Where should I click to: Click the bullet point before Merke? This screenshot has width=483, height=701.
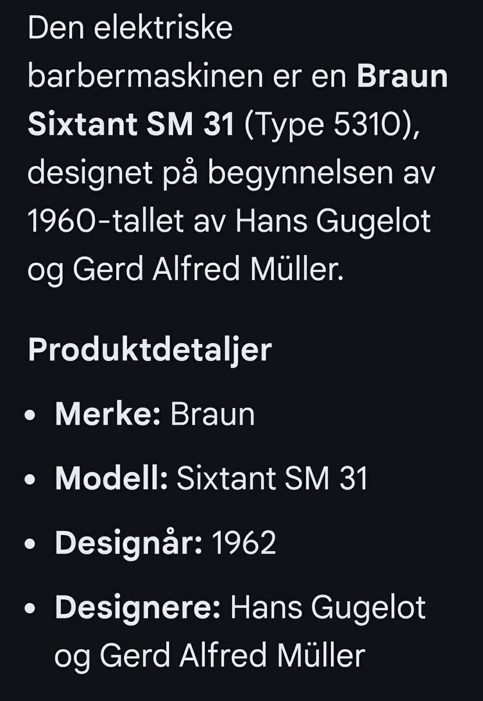[x=30, y=416]
